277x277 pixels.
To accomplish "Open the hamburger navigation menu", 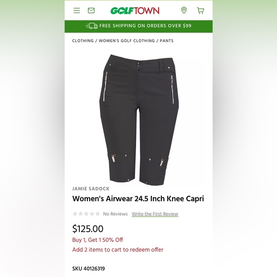I will 77,11.
